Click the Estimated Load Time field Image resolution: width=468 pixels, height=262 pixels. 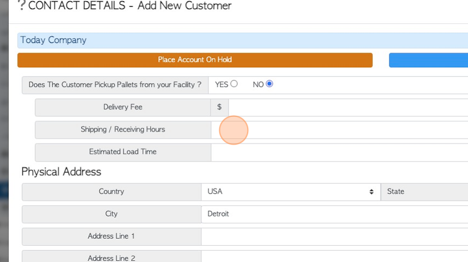[x=340, y=152]
